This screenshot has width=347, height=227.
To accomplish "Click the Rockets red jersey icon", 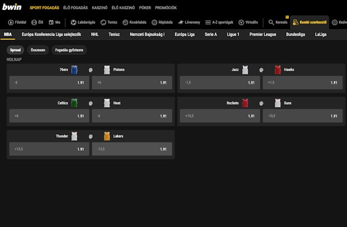I will pos(245,103).
